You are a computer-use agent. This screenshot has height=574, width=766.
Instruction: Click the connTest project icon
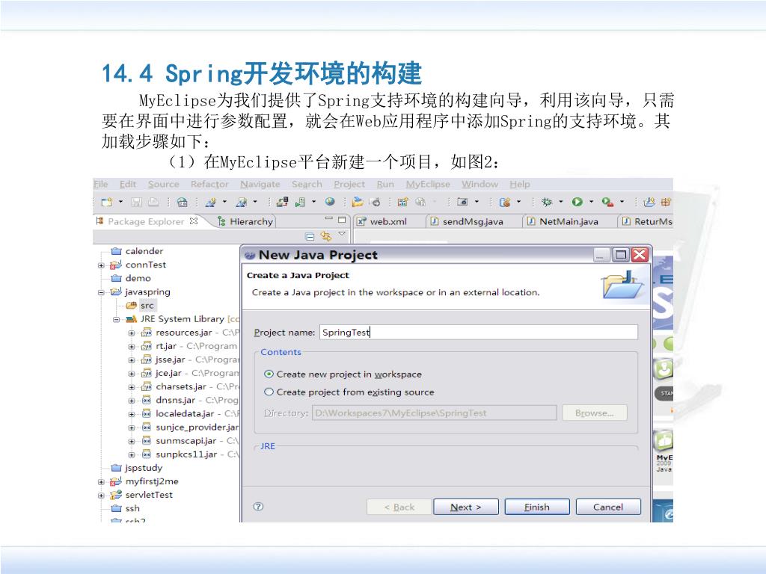tap(116, 265)
